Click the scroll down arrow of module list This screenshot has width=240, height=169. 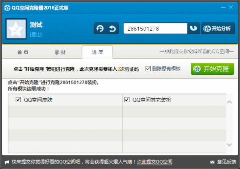point(229,145)
